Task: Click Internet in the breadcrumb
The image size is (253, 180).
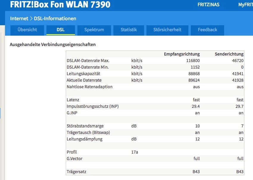Action: [19, 18]
